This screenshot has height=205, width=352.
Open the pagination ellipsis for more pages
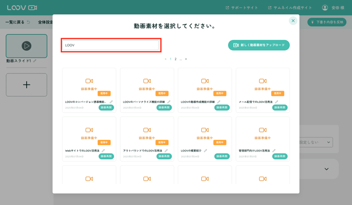point(181,59)
